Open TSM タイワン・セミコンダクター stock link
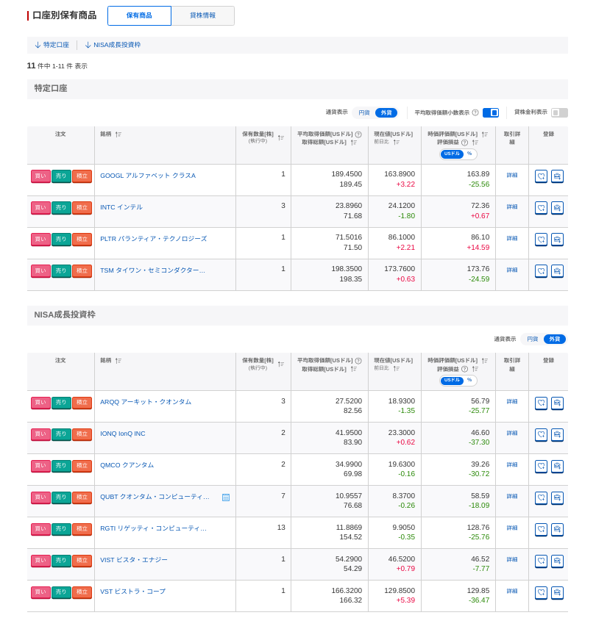The image size is (596, 618). coord(152,270)
